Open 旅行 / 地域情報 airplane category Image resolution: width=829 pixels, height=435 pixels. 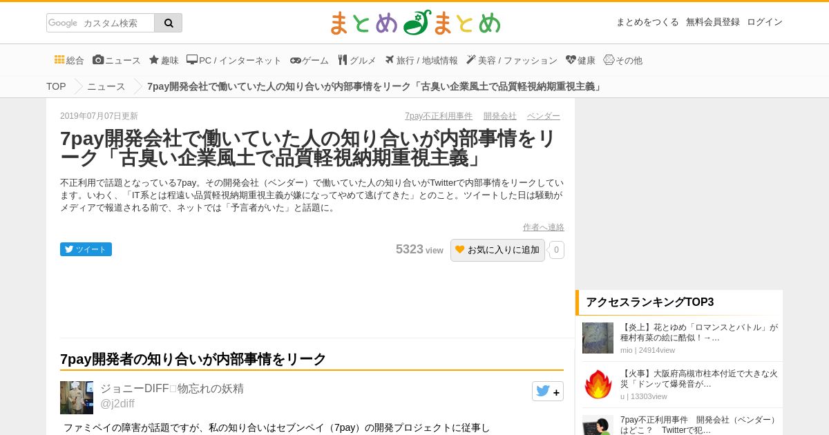[x=421, y=60]
